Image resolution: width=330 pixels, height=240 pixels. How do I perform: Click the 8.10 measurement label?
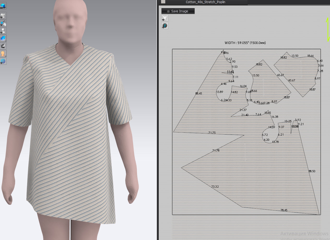pyautogui.click(x=249, y=100)
